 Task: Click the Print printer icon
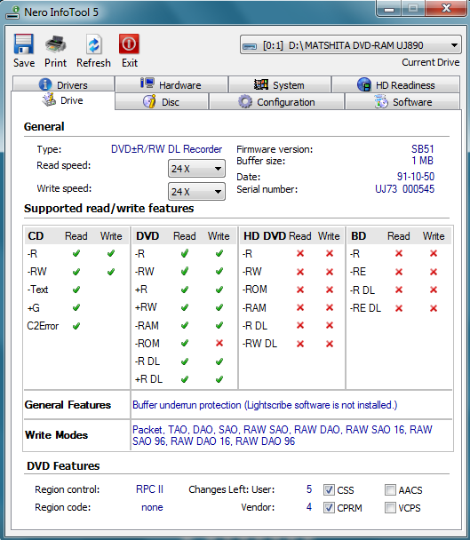55,44
